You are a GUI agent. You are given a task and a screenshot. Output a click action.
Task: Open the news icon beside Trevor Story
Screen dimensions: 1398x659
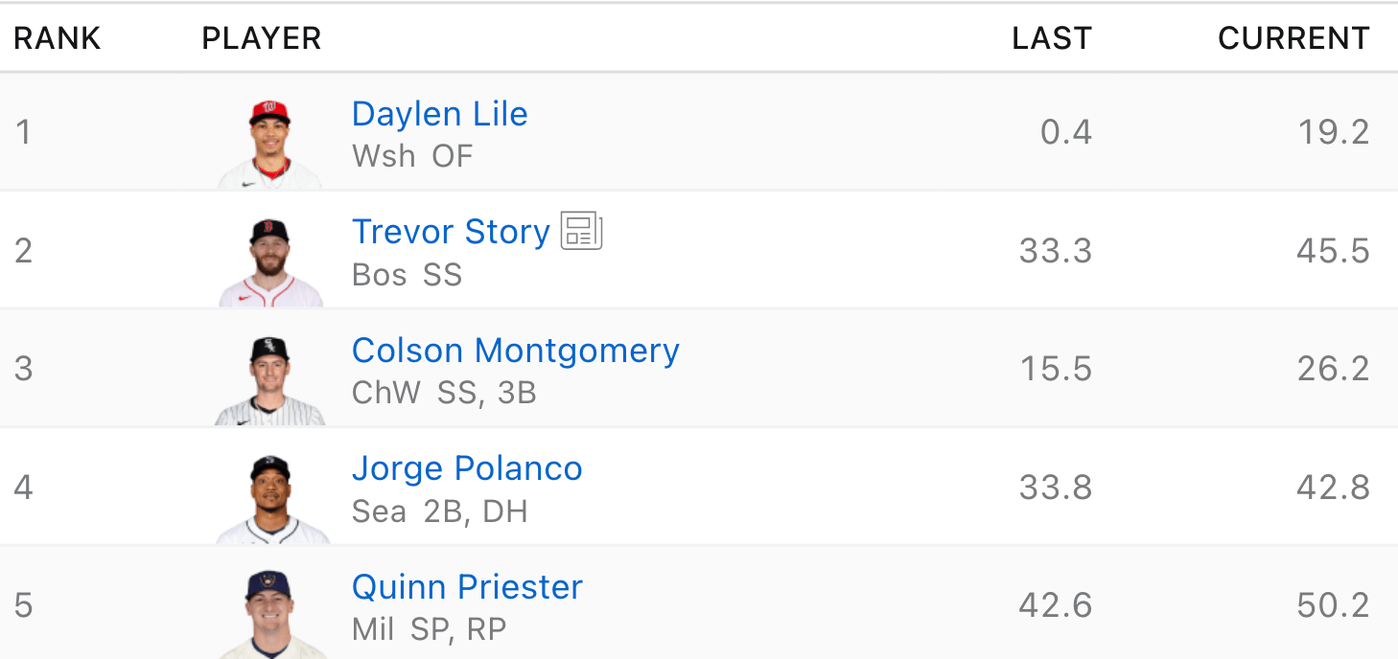(x=581, y=231)
